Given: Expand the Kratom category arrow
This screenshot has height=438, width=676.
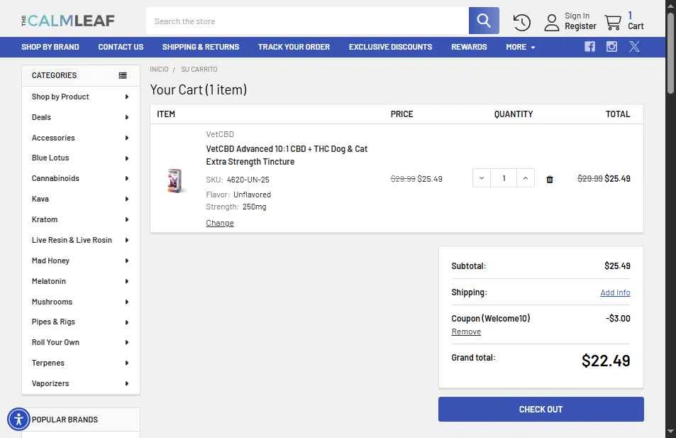Looking at the screenshot, I should click(x=127, y=219).
